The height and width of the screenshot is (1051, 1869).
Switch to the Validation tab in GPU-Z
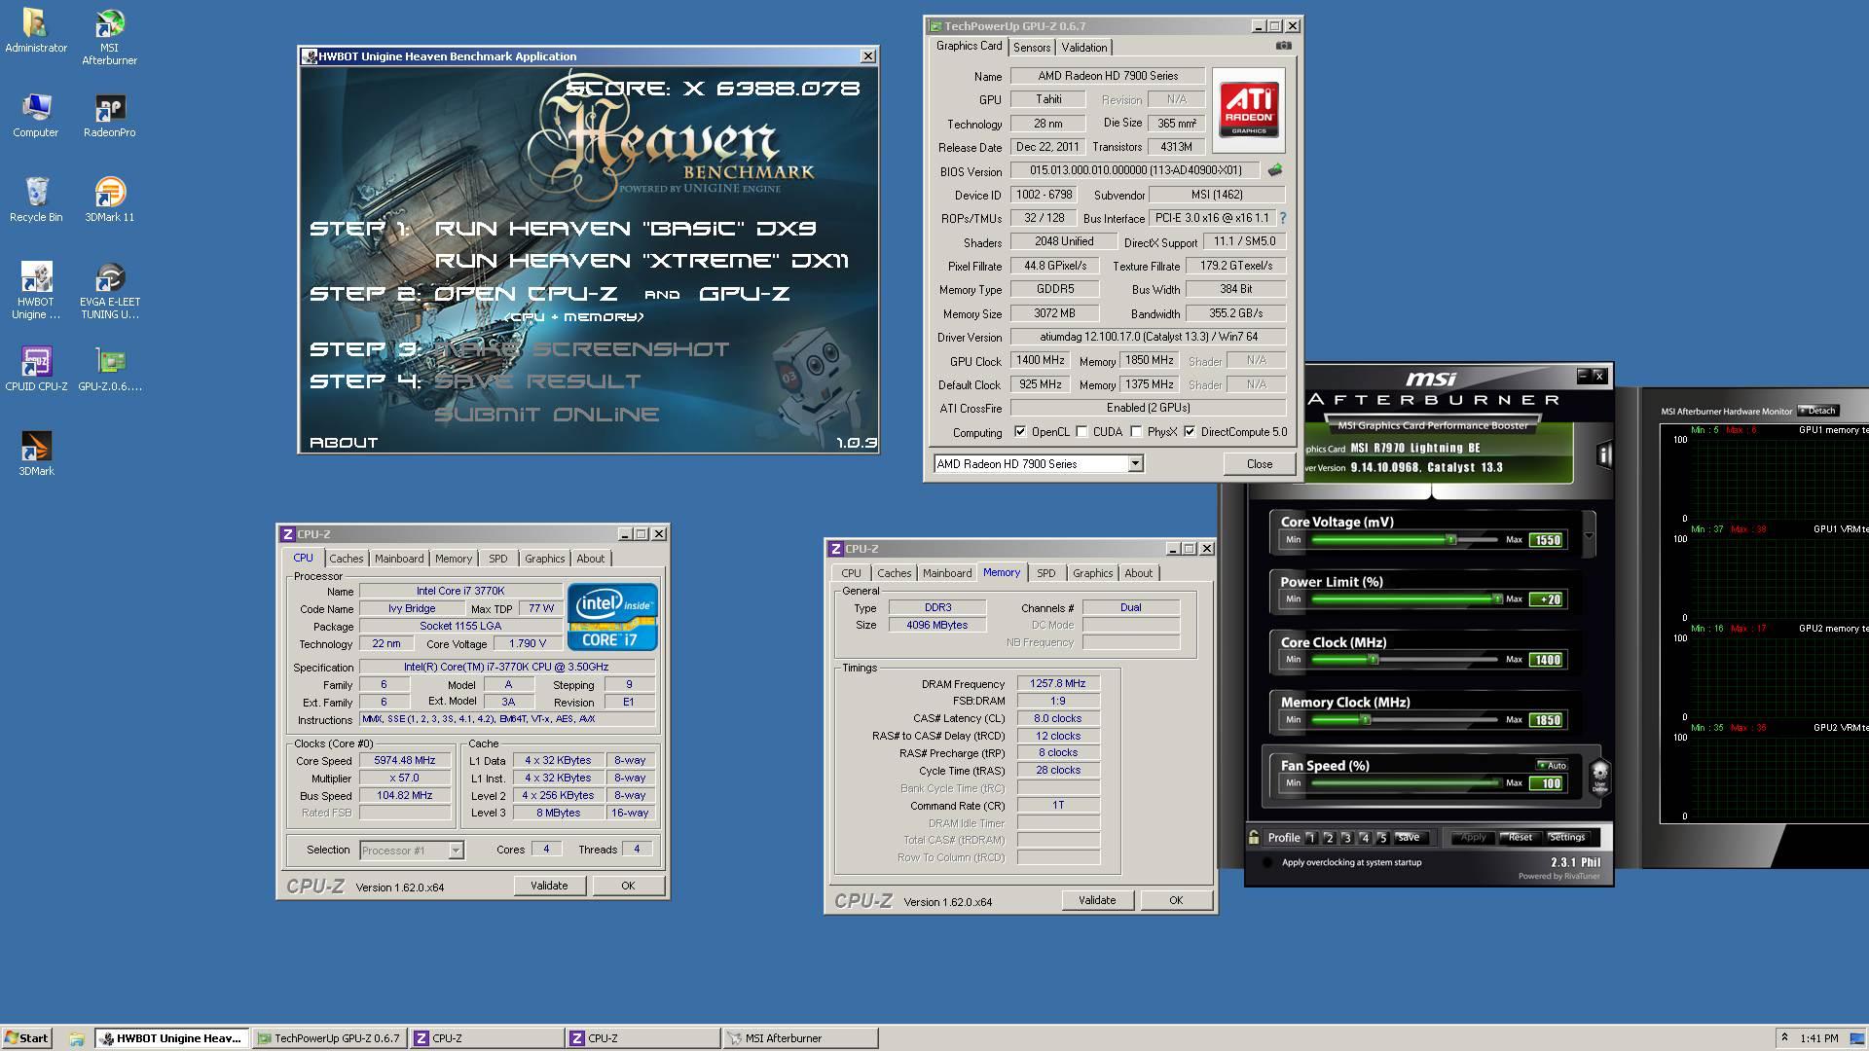pyautogui.click(x=1083, y=47)
